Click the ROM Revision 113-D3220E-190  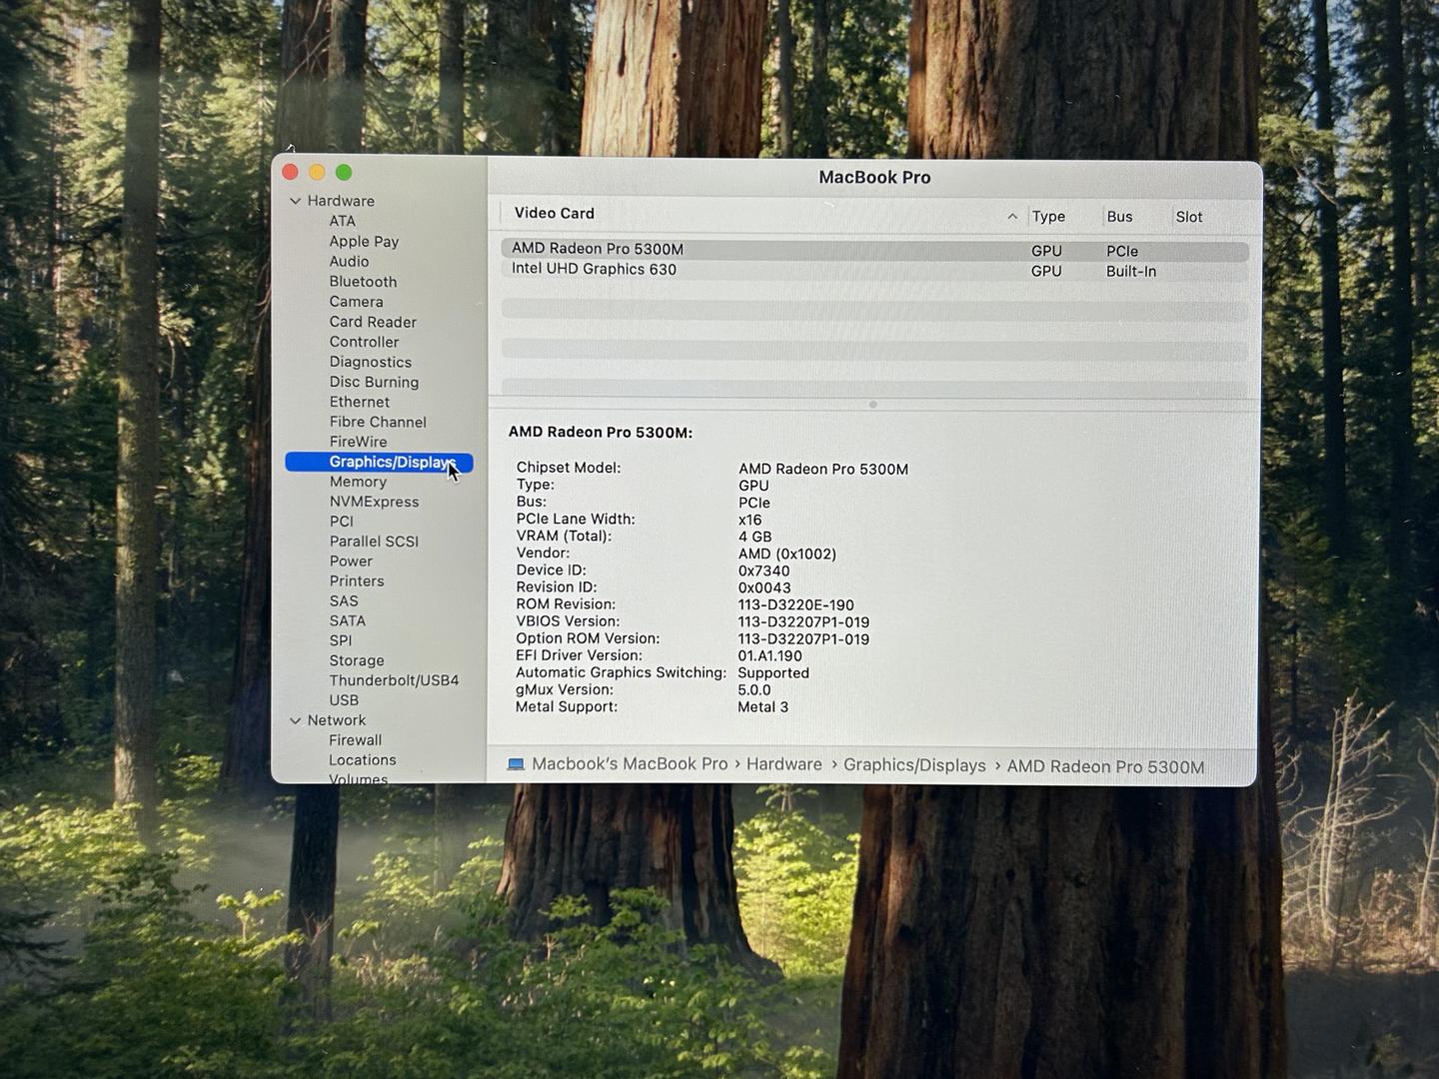pos(795,604)
